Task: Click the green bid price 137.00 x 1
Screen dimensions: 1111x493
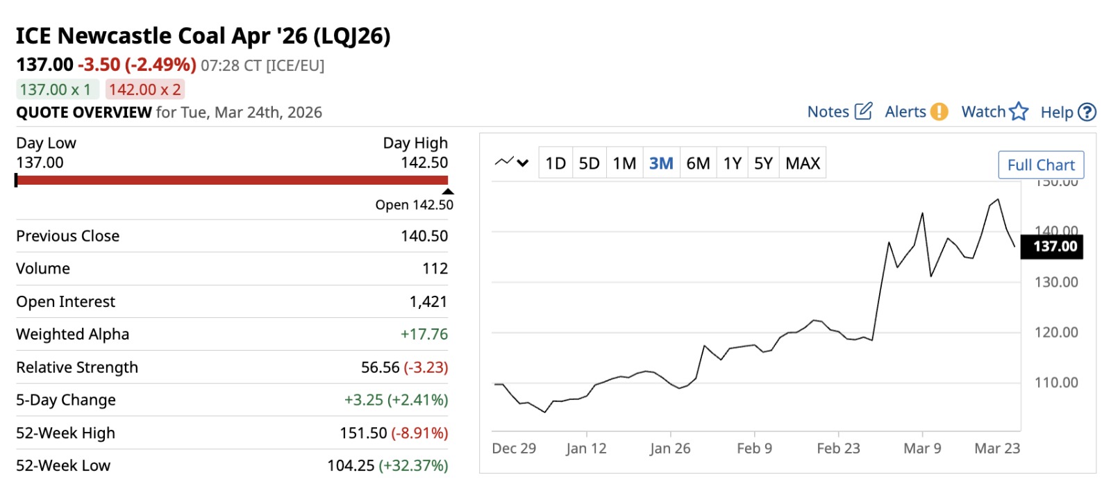Action: coord(56,90)
